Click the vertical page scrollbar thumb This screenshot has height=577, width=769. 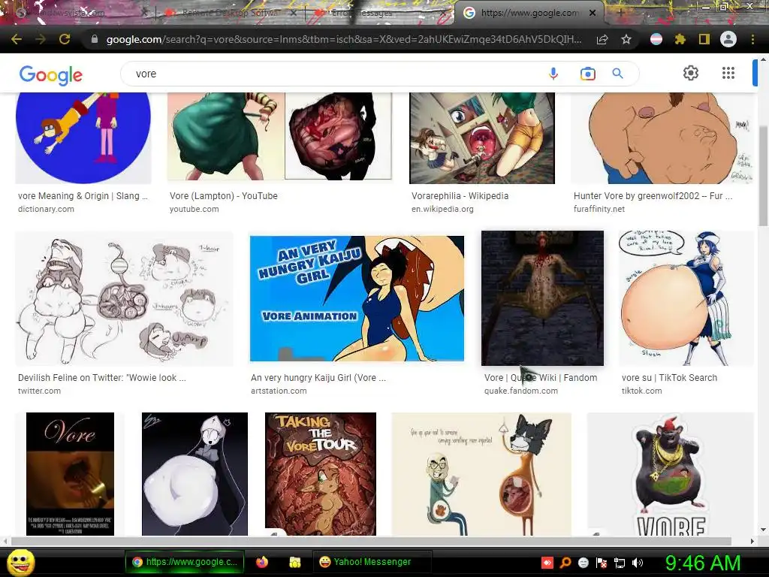[763, 174]
